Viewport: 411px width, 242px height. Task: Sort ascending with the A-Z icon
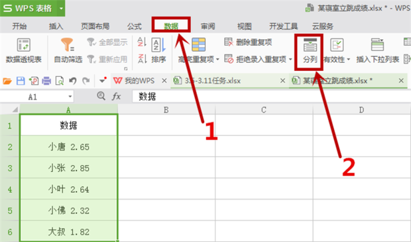142,42
